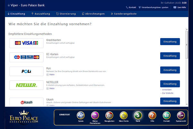Open the Hilfe question mark icon
The image size is (193, 129).
152,116
